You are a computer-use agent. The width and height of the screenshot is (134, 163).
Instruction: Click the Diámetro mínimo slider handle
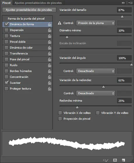[67, 37]
